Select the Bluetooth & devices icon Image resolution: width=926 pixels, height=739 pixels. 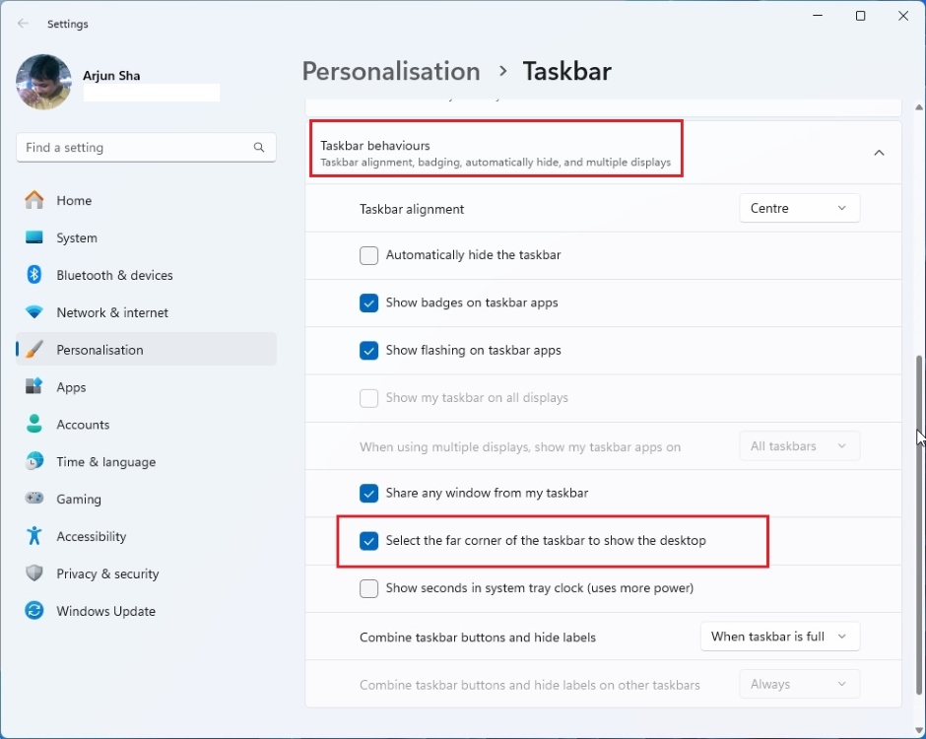33,275
